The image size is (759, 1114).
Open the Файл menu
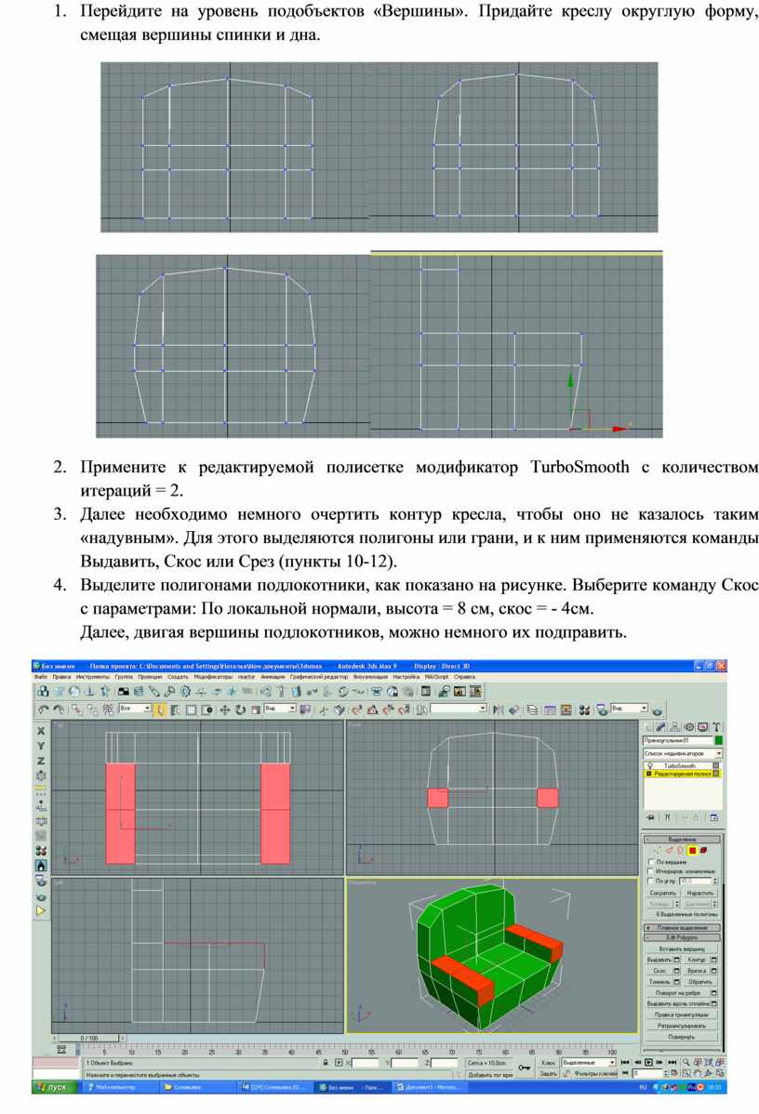pos(41,677)
